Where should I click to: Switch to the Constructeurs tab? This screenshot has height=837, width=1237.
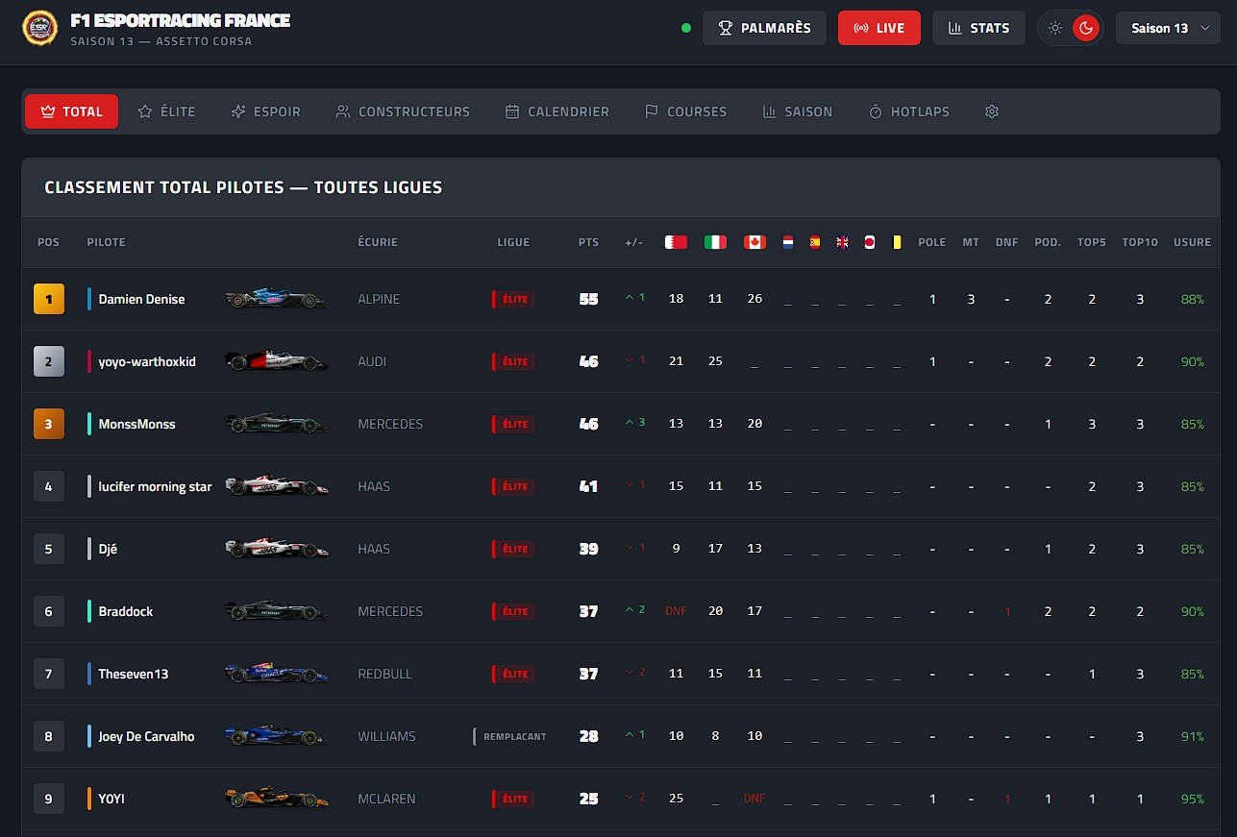[403, 111]
